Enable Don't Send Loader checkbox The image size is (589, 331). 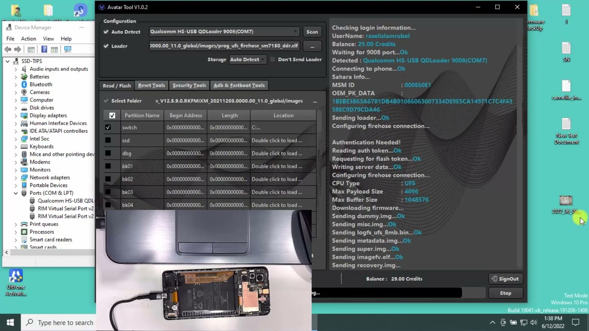(273, 59)
